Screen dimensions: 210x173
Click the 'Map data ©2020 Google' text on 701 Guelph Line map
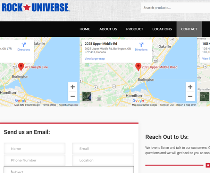click(27, 105)
